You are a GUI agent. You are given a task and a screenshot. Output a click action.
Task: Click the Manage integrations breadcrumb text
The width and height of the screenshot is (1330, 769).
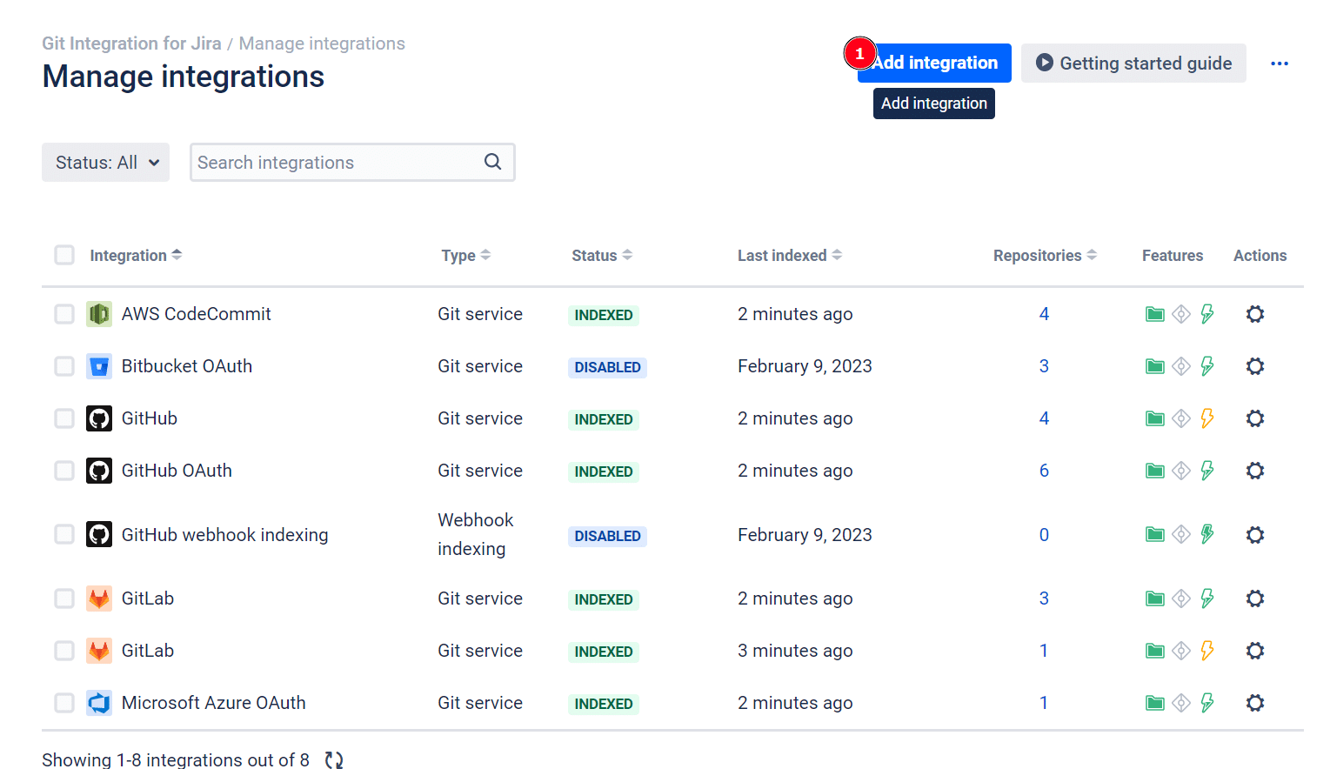pyautogui.click(x=322, y=43)
